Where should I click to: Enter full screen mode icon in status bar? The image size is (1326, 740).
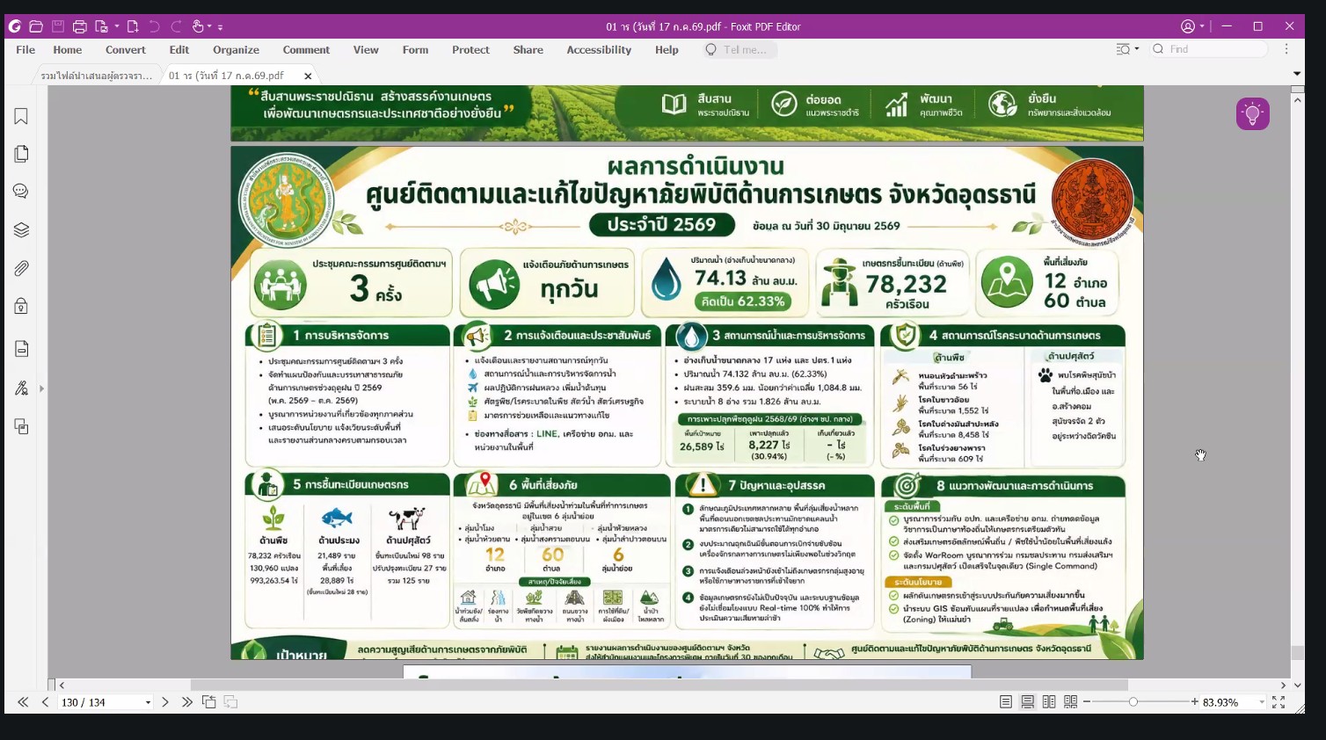[1279, 702]
